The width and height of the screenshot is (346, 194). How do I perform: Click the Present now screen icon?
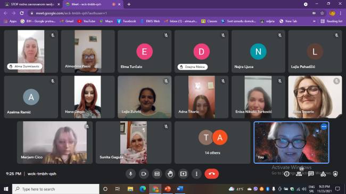click(183, 174)
